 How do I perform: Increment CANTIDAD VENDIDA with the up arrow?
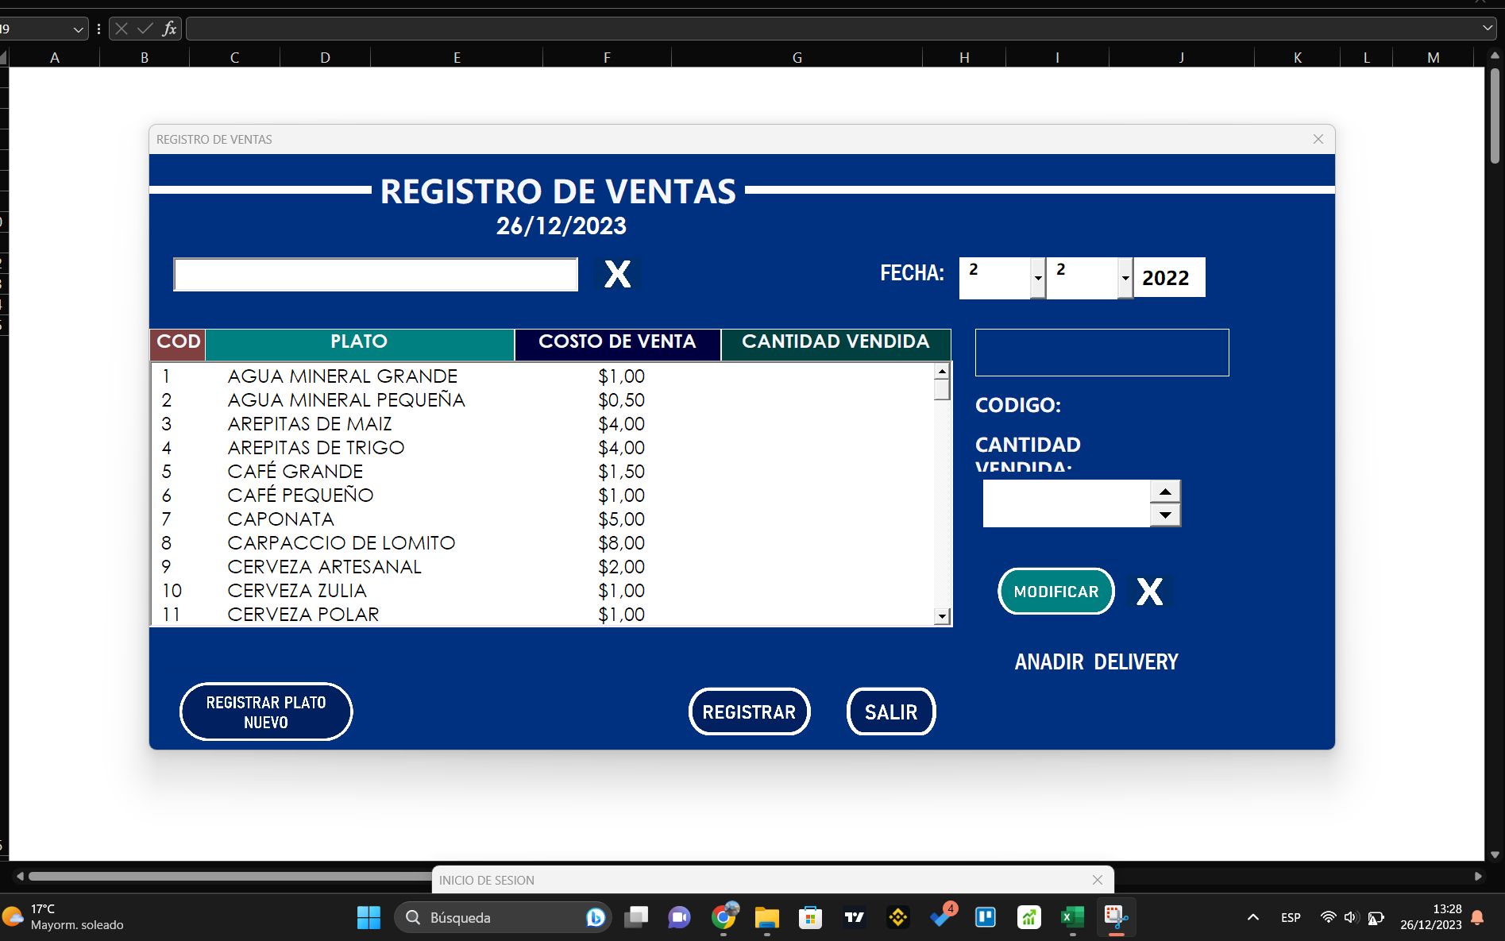(x=1165, y=492)
